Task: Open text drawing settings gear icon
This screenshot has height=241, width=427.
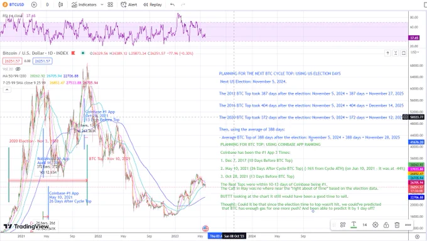Action: (376, 225)
